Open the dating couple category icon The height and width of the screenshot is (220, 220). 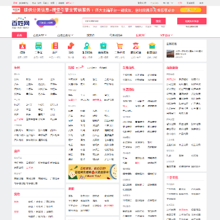click(x=136, y=46)
